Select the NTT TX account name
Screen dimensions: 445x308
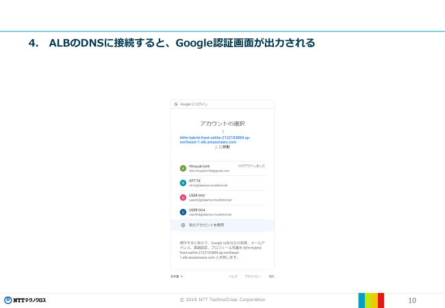tap(194, 181)
